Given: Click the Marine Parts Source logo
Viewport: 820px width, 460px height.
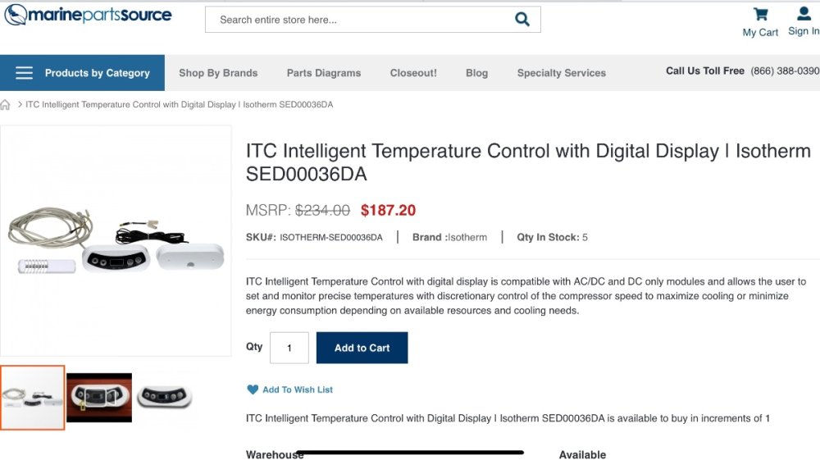Looking at the screenshot, I should (88, 15).
